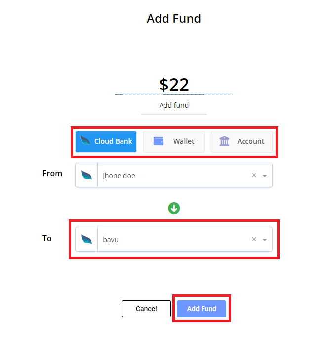The width and height of the screenshot is (327, 358).
Task: Open the bavu combo box
Action: click(x=174, y=239)
